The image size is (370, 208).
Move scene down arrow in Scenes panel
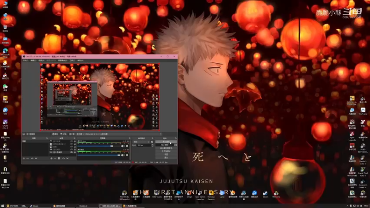tap(36, 158)
